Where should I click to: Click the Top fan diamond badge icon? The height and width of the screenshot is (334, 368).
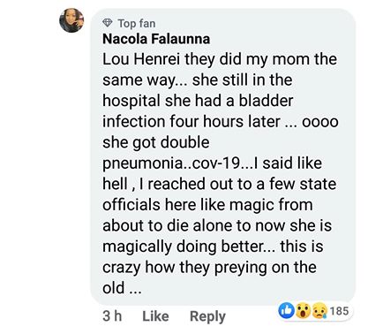pyautogui.click(x=108, y=23)
